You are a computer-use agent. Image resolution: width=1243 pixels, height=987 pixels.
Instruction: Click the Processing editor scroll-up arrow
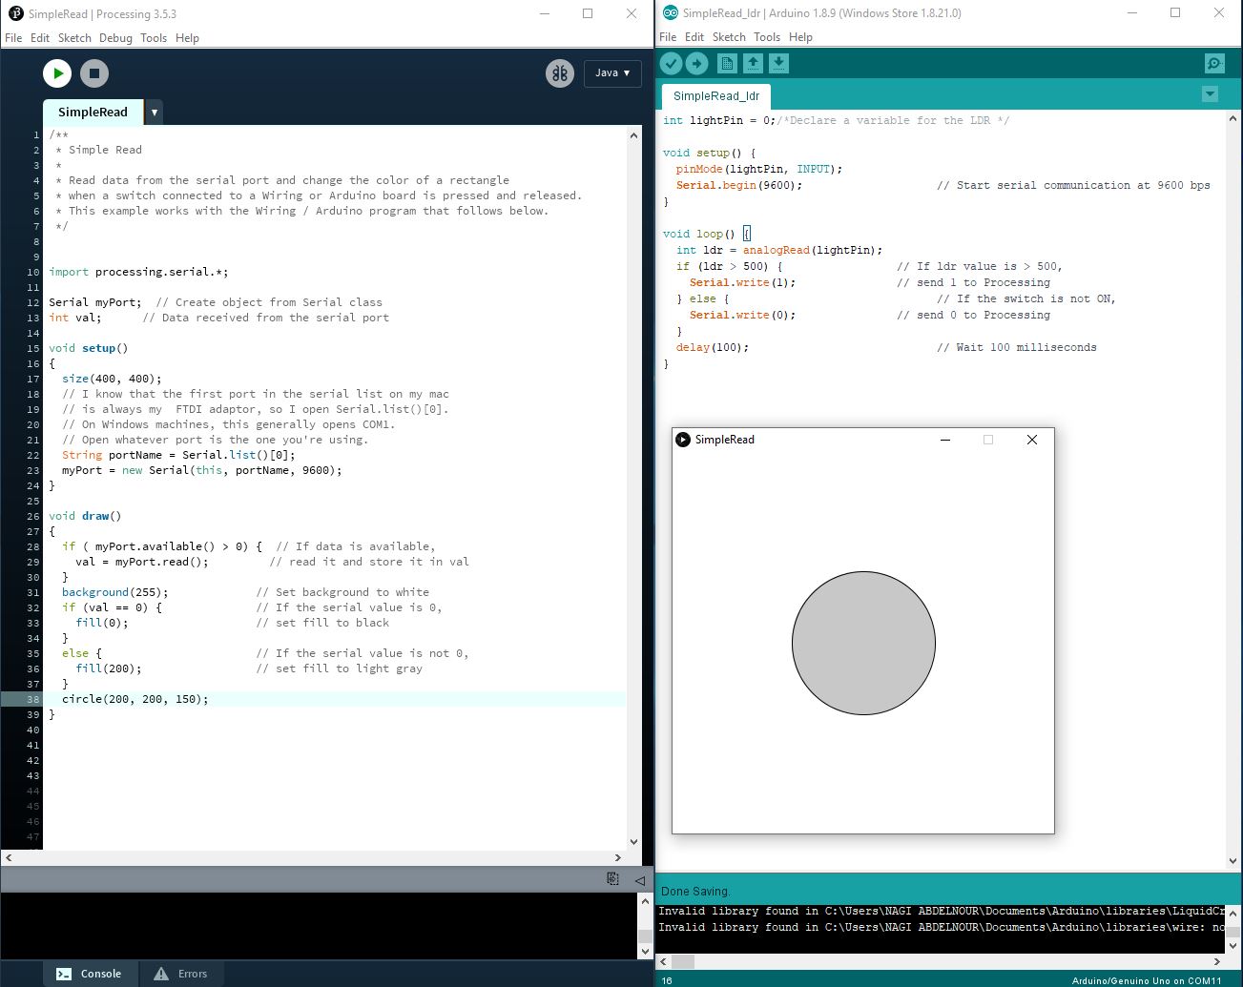click(634, 135)
